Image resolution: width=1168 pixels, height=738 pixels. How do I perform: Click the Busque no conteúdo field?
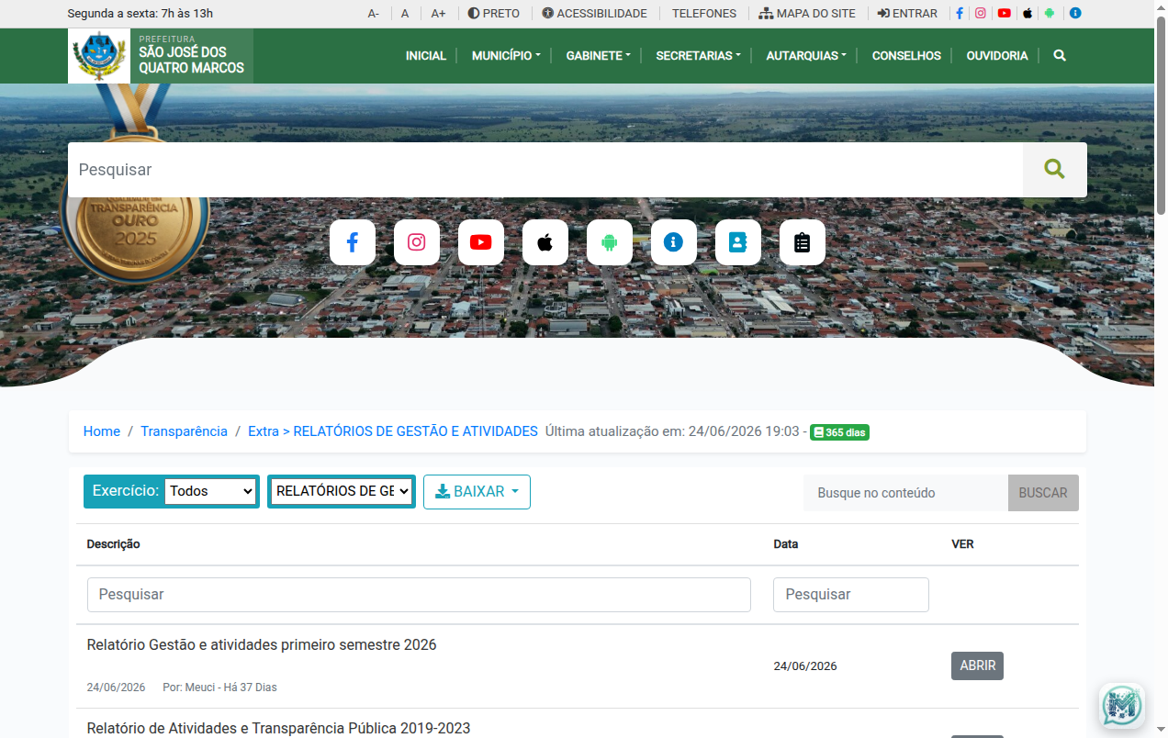[905, 493]
